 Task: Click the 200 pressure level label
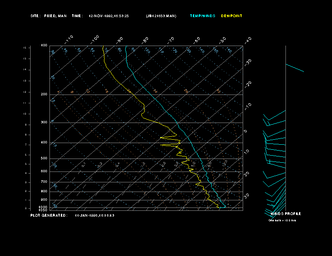[44, 95]
